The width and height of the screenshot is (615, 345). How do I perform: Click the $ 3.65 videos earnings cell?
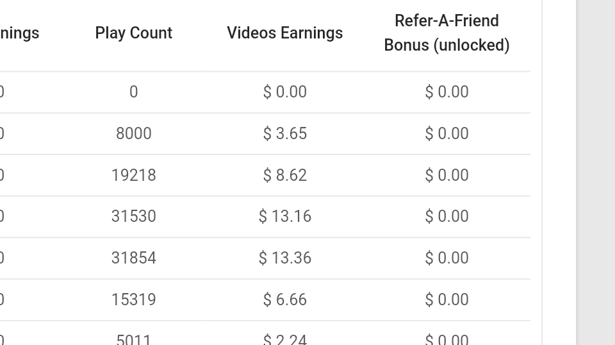[x=284, y=133]
